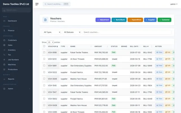Check the VCH-1347 row checkbox
The width and height of the screenshot is (181, 113).
click(44, 92)
